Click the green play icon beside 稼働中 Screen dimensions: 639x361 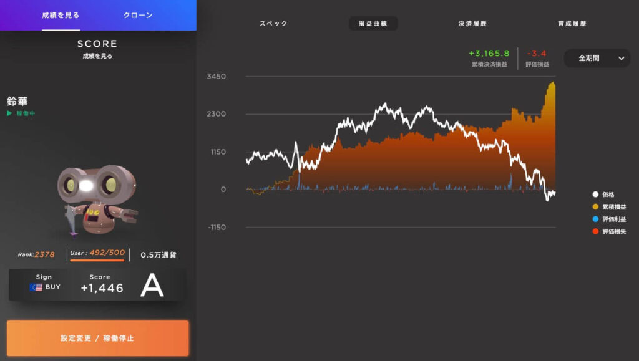tap(9, 113)
